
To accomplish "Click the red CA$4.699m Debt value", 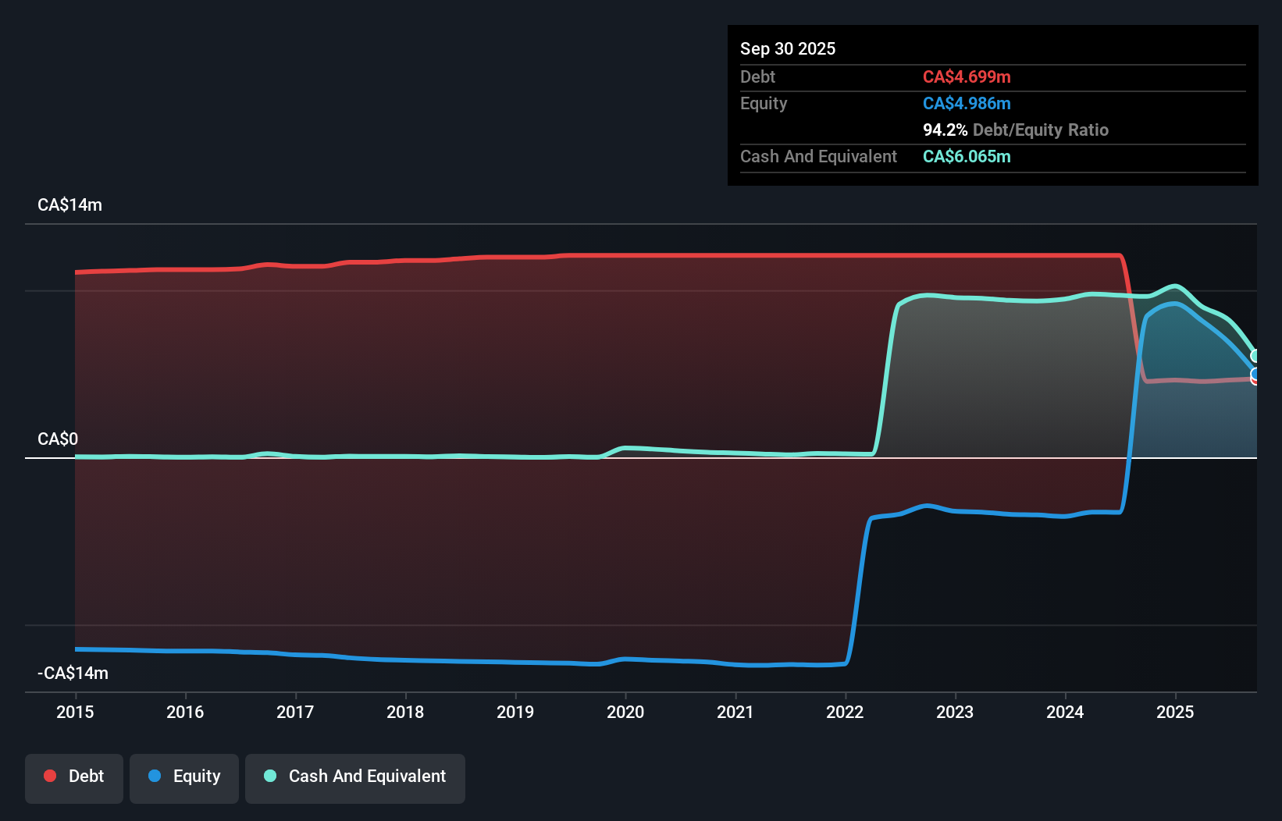I will [967, 76].
